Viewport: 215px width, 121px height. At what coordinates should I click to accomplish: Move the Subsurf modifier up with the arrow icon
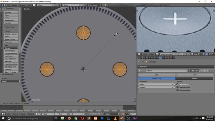point(205,71)
